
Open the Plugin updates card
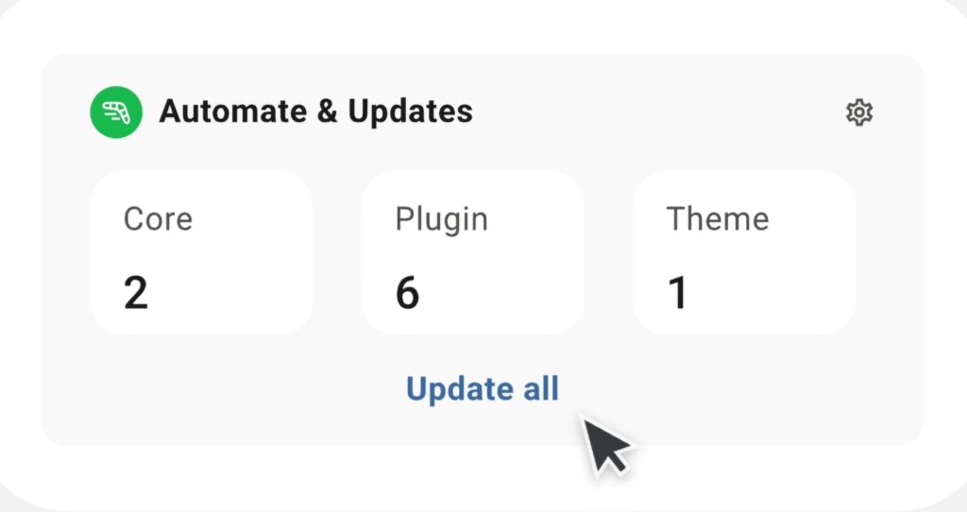pyautogui.click(x=472, y=253)
